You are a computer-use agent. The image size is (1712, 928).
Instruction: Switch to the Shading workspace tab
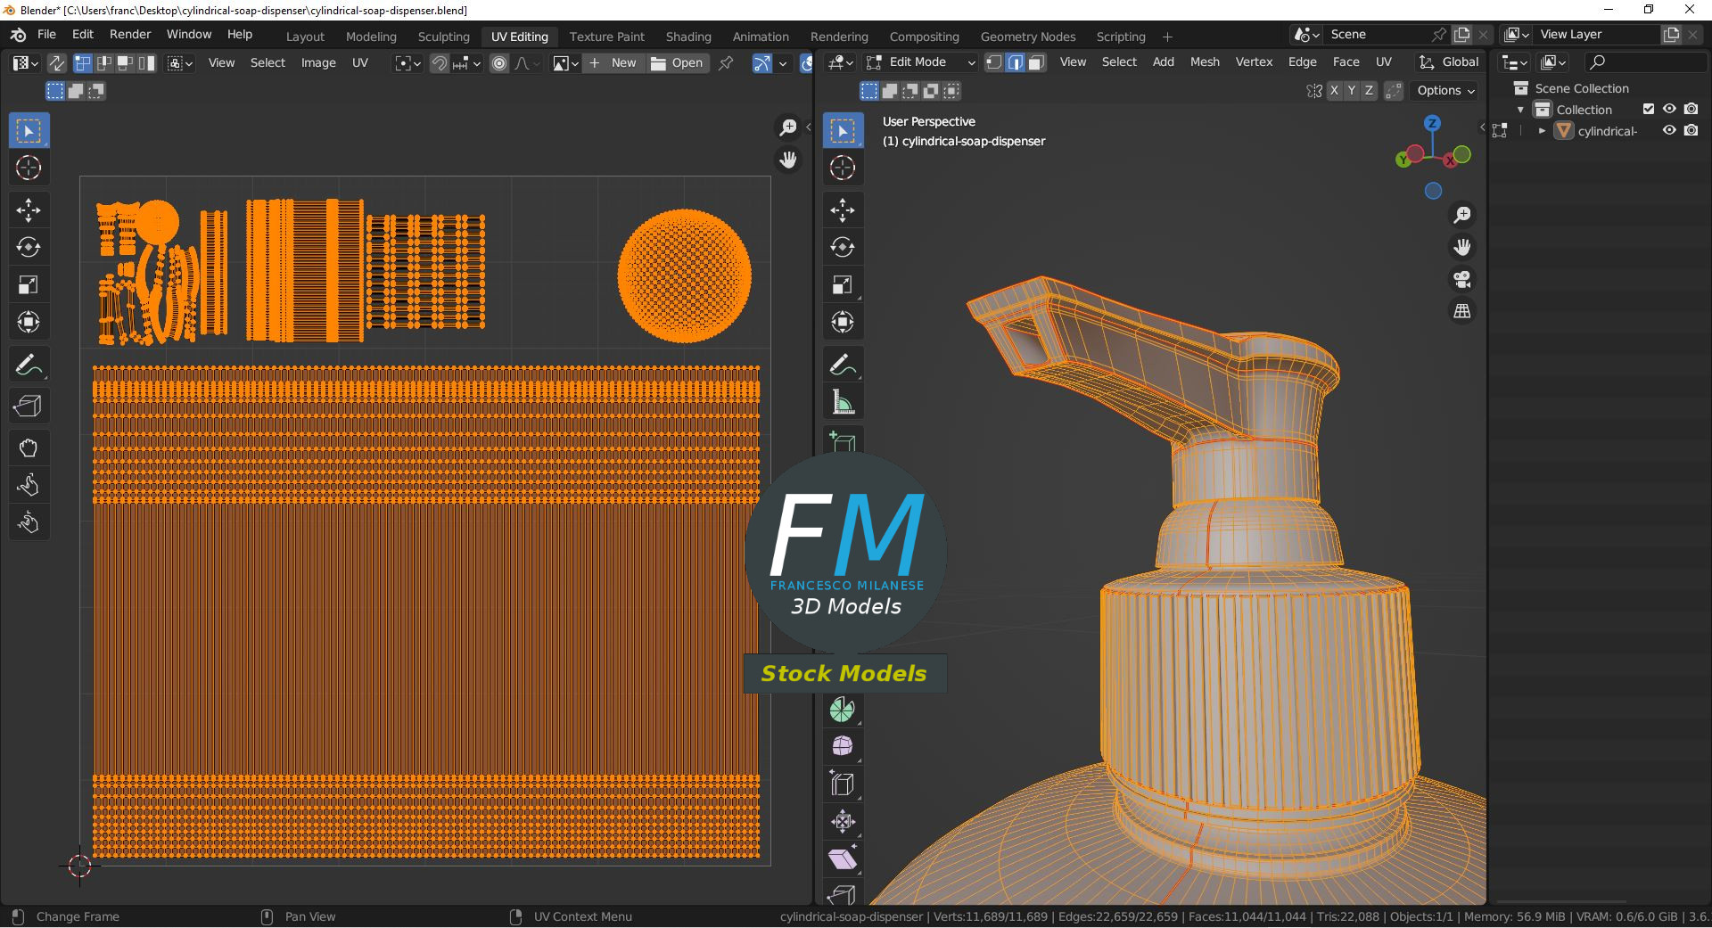(688, 37)
